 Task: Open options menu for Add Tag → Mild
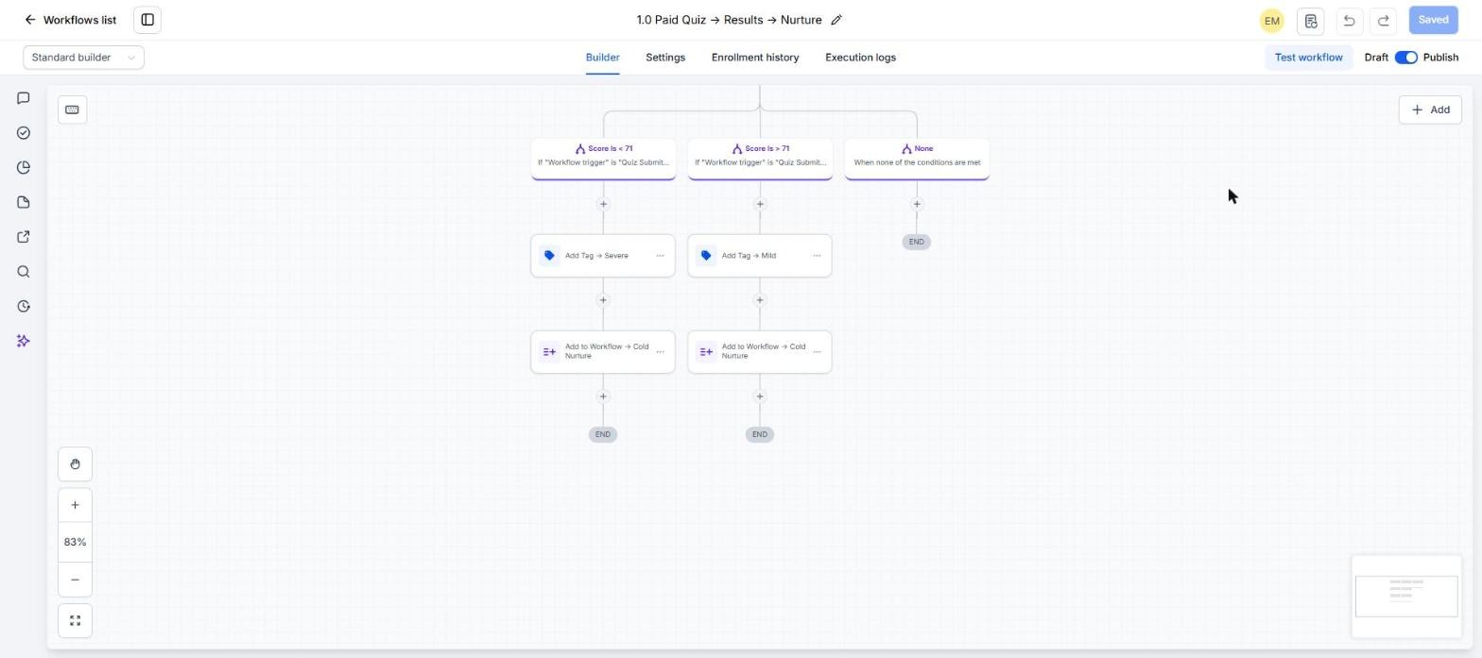pos(817,256)
